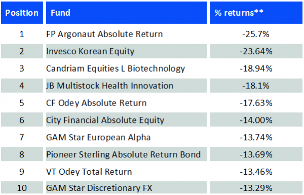The height and width of the screenshot is (195, 304).
Task: Select the -14.00% returns cell
Action: 256,120
